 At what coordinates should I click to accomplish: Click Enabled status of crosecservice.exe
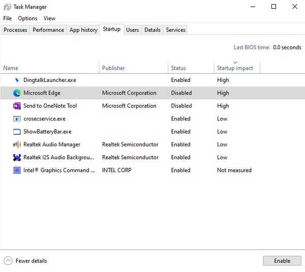coord(180,118)
